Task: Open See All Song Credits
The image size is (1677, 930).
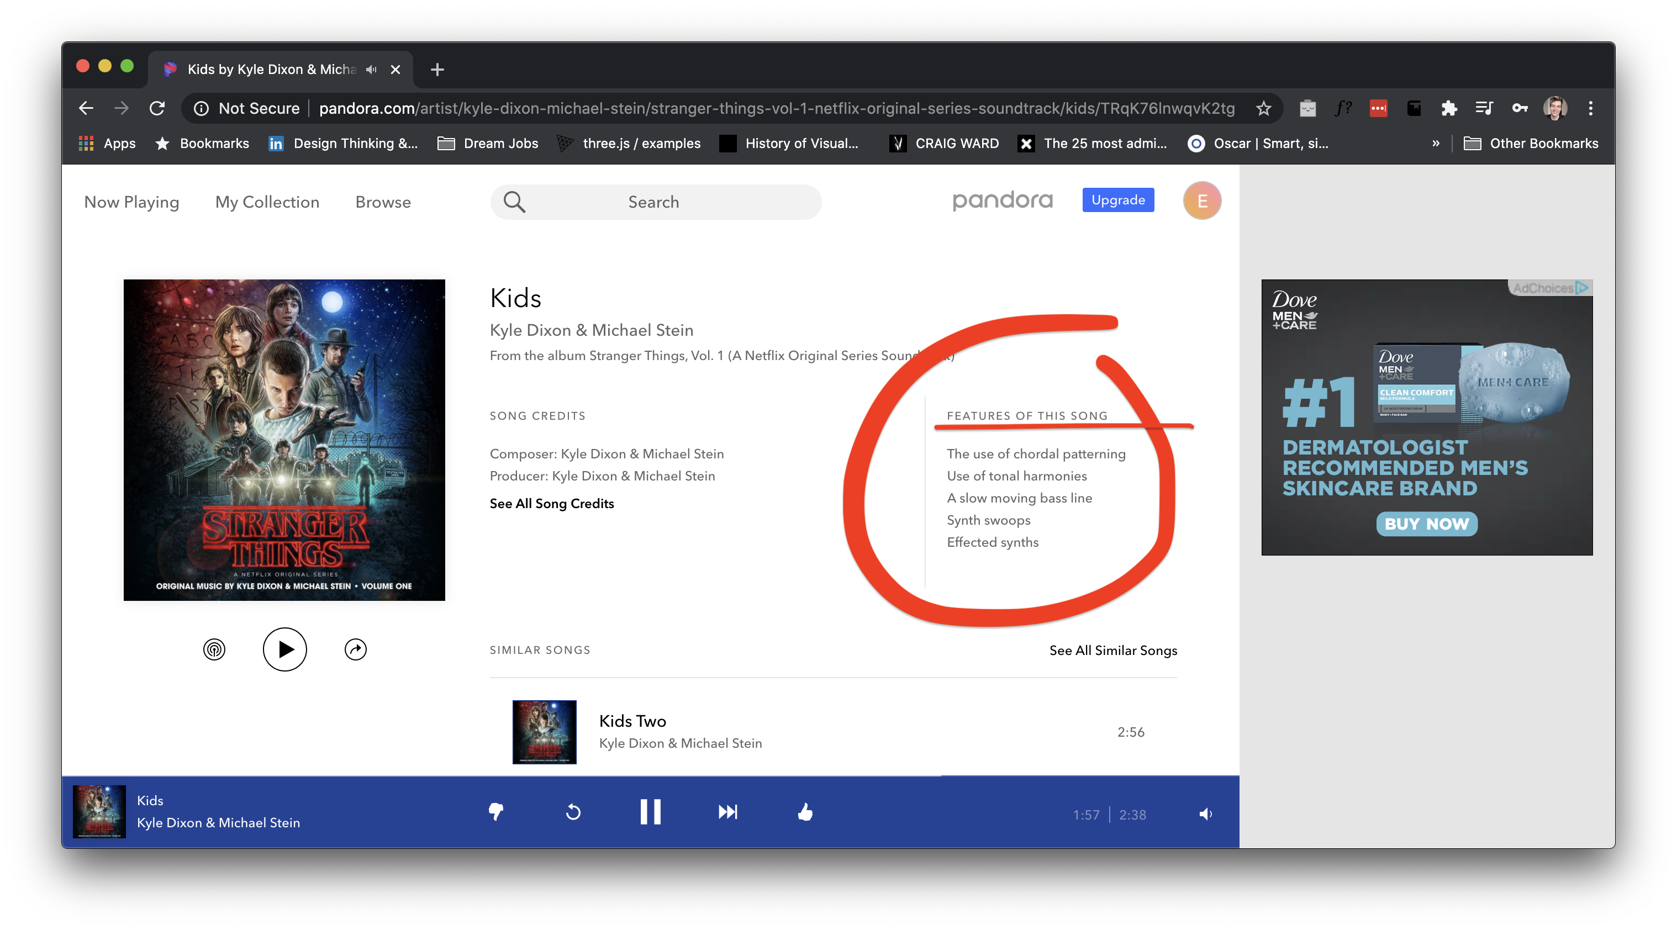Action: pyautogui.click(x=551, y=504)
